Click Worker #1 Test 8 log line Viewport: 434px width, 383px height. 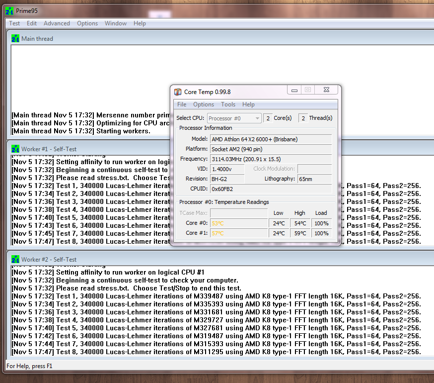click(90, 242)
